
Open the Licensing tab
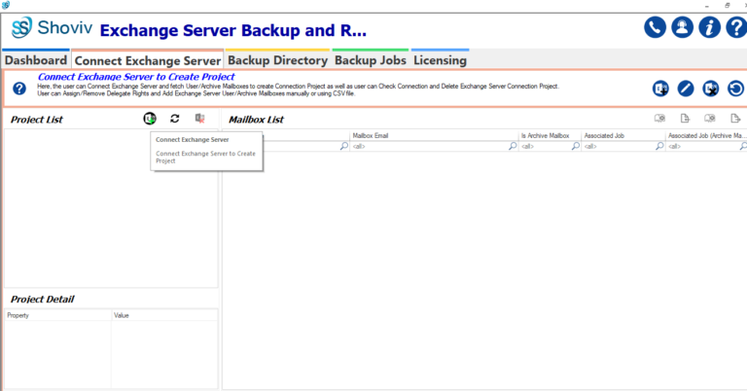click(x=440, y=60)
